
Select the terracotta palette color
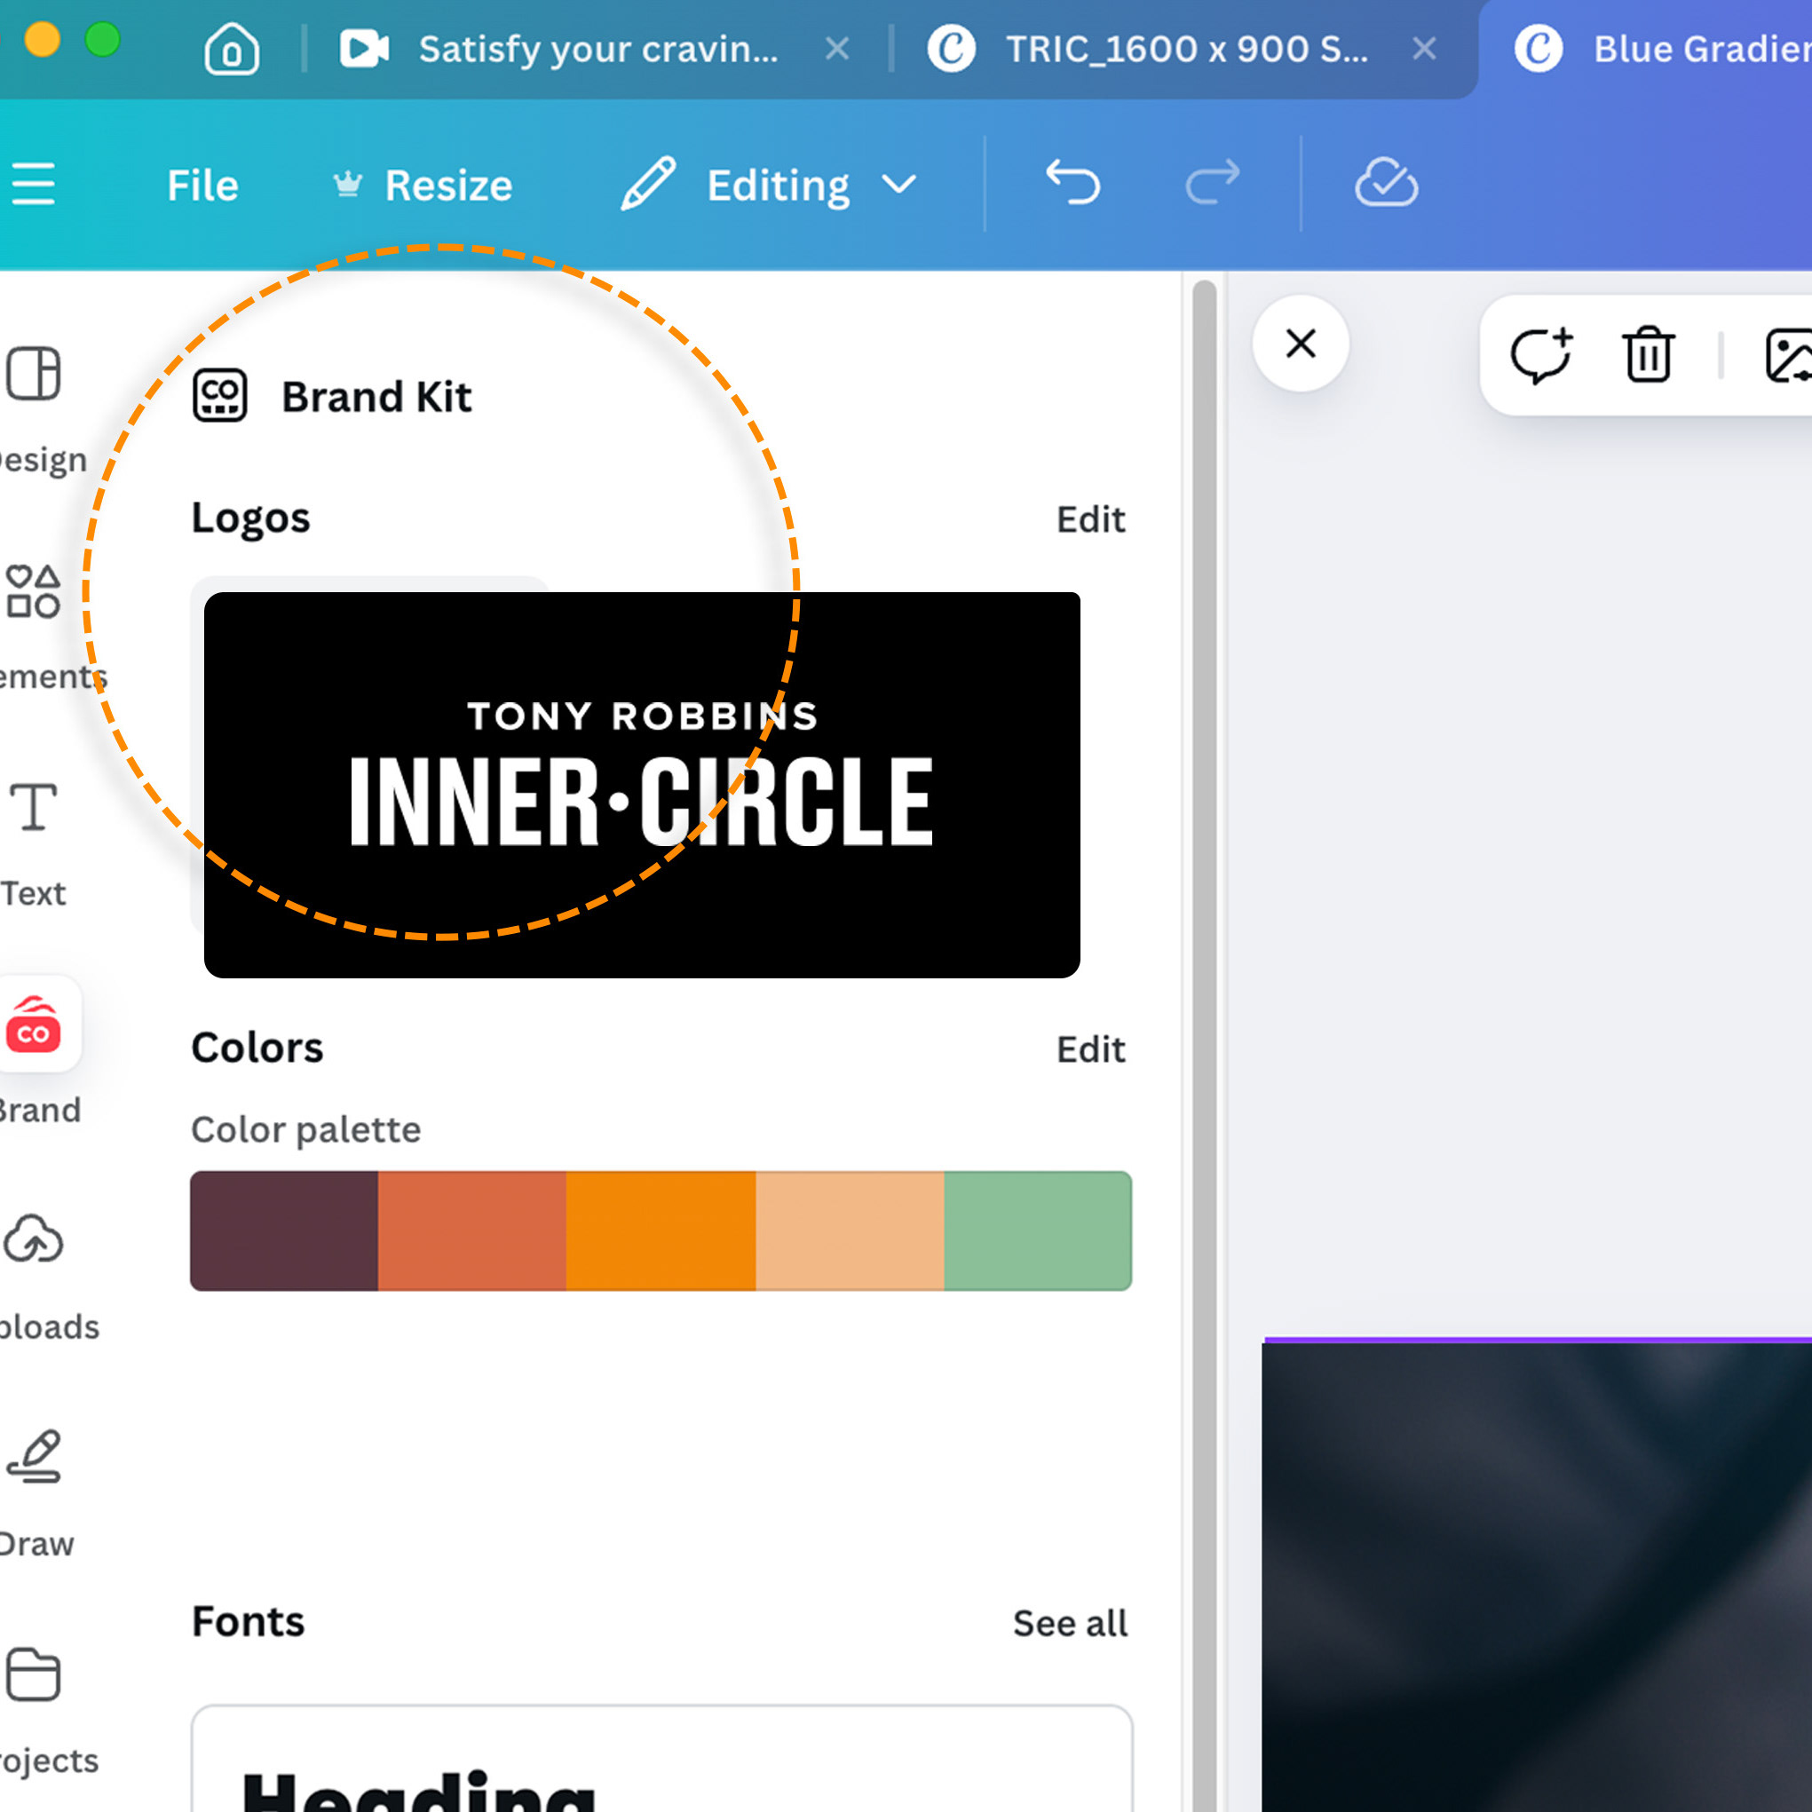[471, 1230]
